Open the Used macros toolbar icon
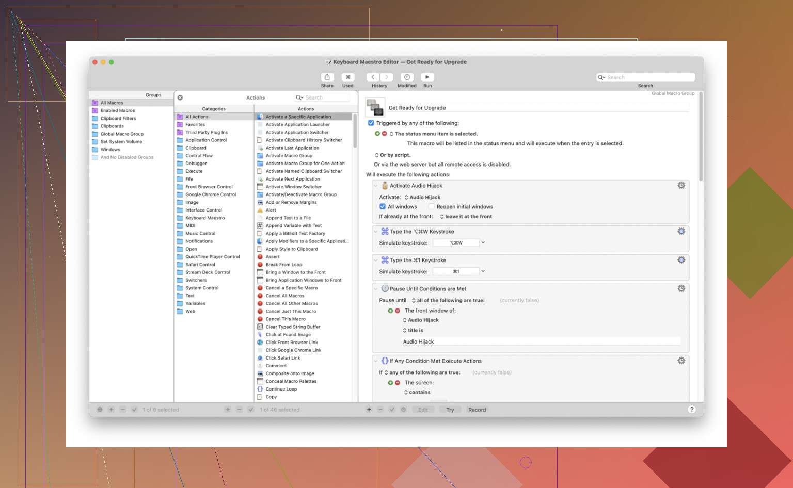793x488 pixels. [x=348, y=77]
